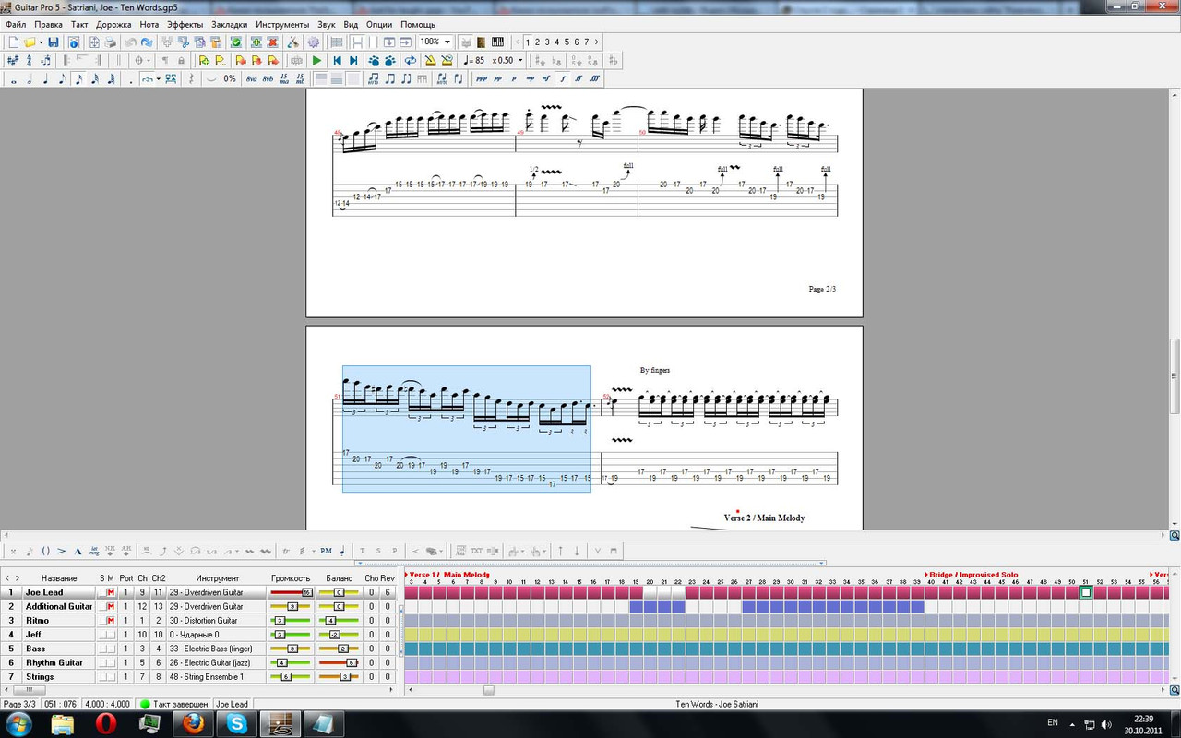Adjust Rhythm Guitar balance slider
The width and height of the screenshot is (1181, 738).
point(339,662)
